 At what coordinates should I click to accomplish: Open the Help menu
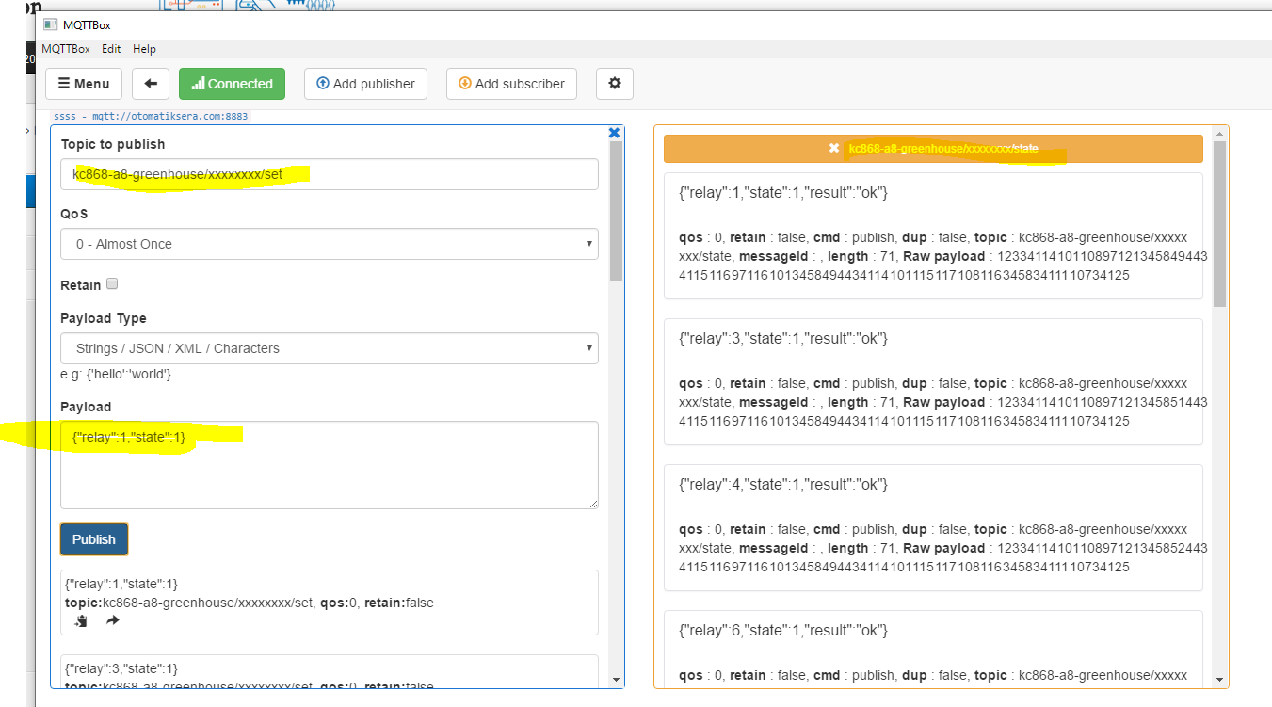point(144,49)
